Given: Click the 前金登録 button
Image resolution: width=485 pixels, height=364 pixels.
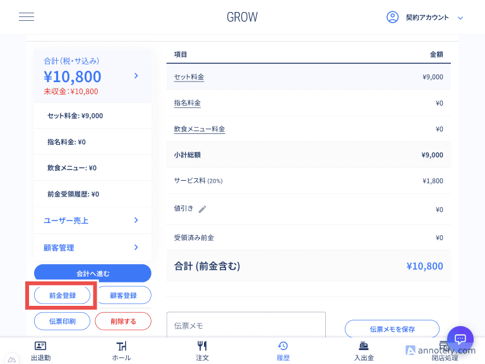Looking at the screenshot, I should pos(62,295).
